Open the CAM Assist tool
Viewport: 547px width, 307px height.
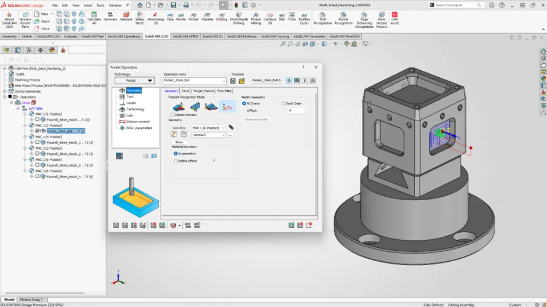395,18
